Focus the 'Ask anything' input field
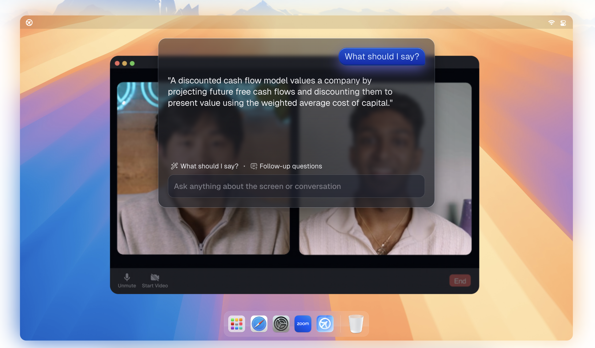The image size is (595, 348). 296,186
